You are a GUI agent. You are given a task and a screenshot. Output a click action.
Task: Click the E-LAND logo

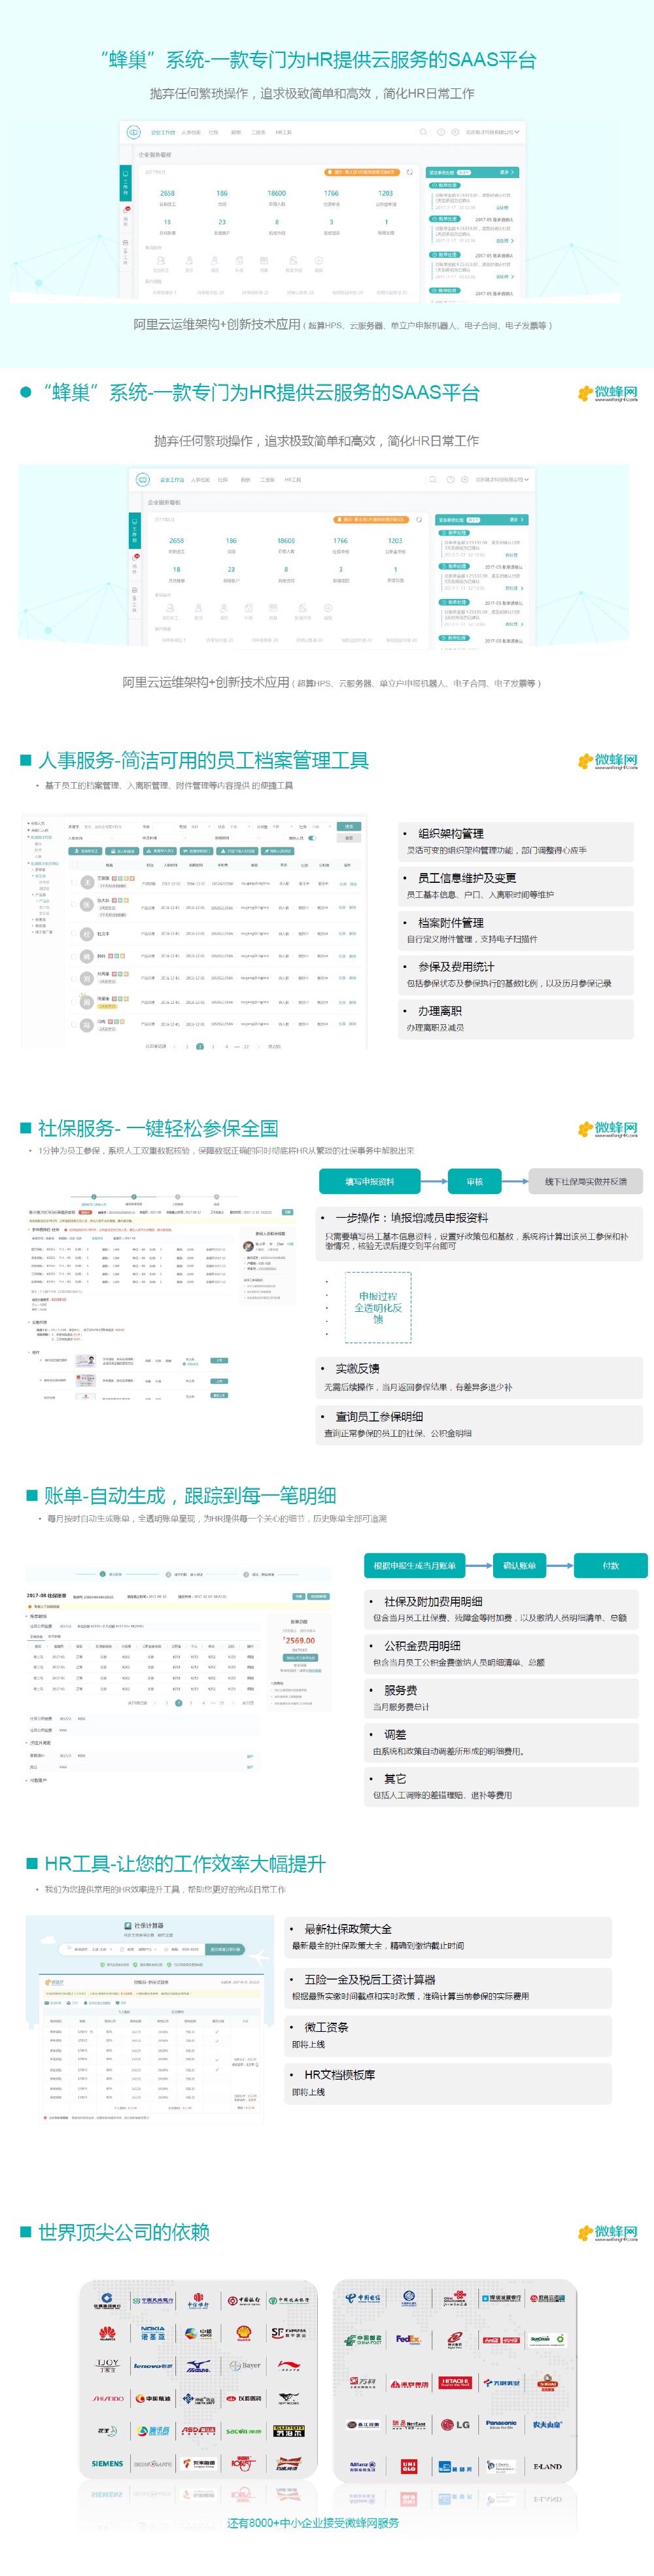(x=547, y=2466)
